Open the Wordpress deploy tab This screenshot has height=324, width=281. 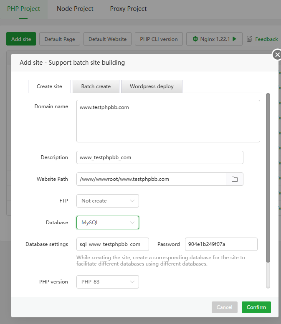coord(151,86)
